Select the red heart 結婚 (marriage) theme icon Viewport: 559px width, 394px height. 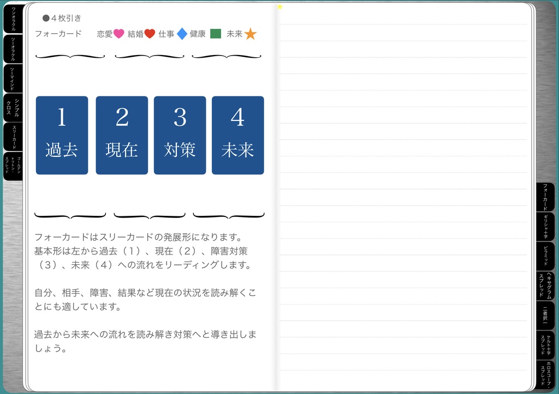pos(150,33)
